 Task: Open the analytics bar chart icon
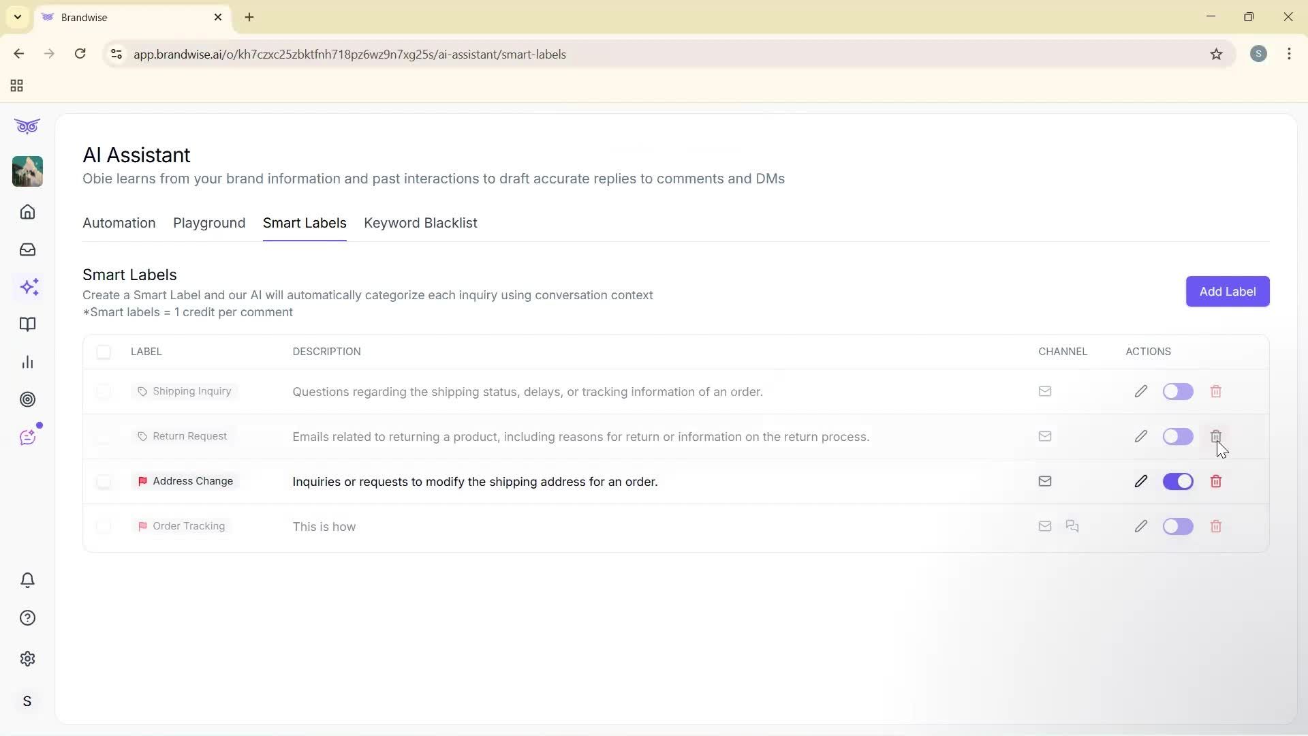click(x=27, y=362)
